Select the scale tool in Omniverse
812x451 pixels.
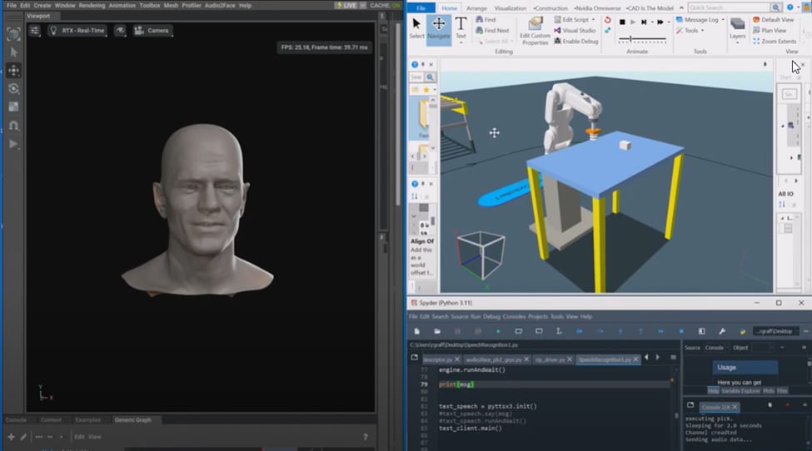(13, 107)
